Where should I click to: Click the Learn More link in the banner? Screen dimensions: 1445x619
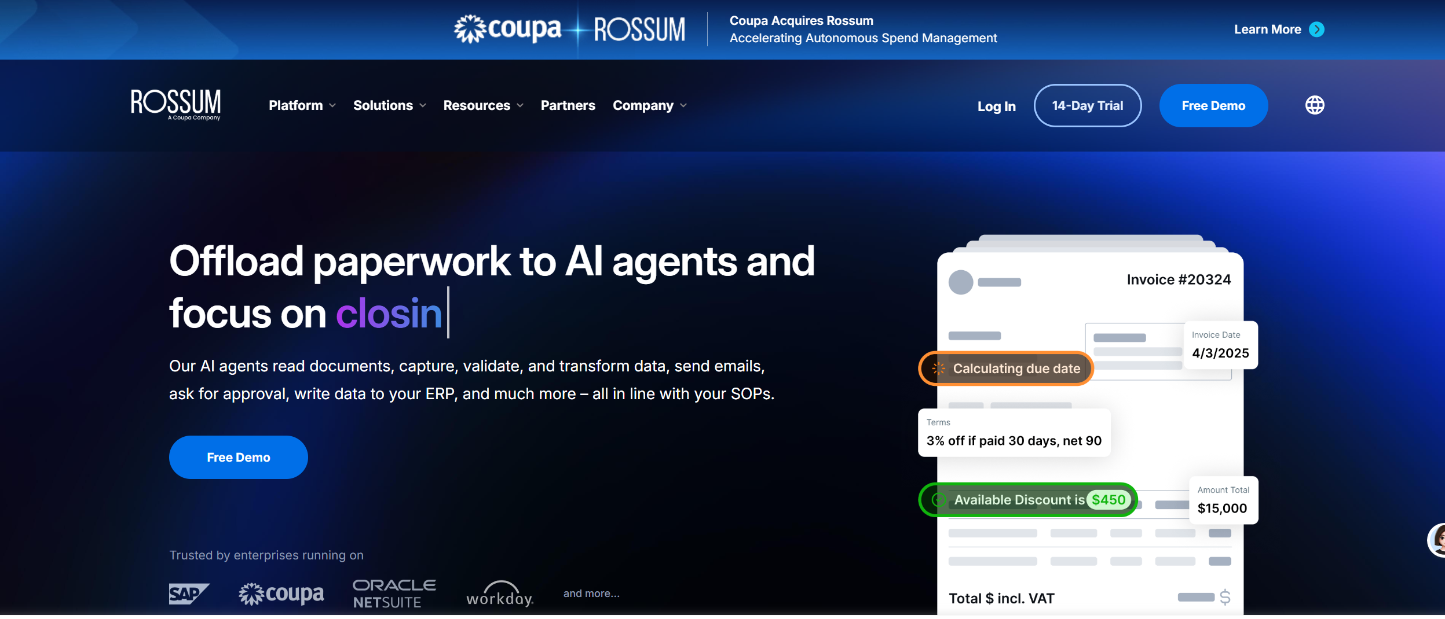1279,30
